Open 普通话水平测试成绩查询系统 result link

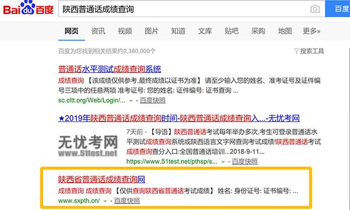(110, 69)
